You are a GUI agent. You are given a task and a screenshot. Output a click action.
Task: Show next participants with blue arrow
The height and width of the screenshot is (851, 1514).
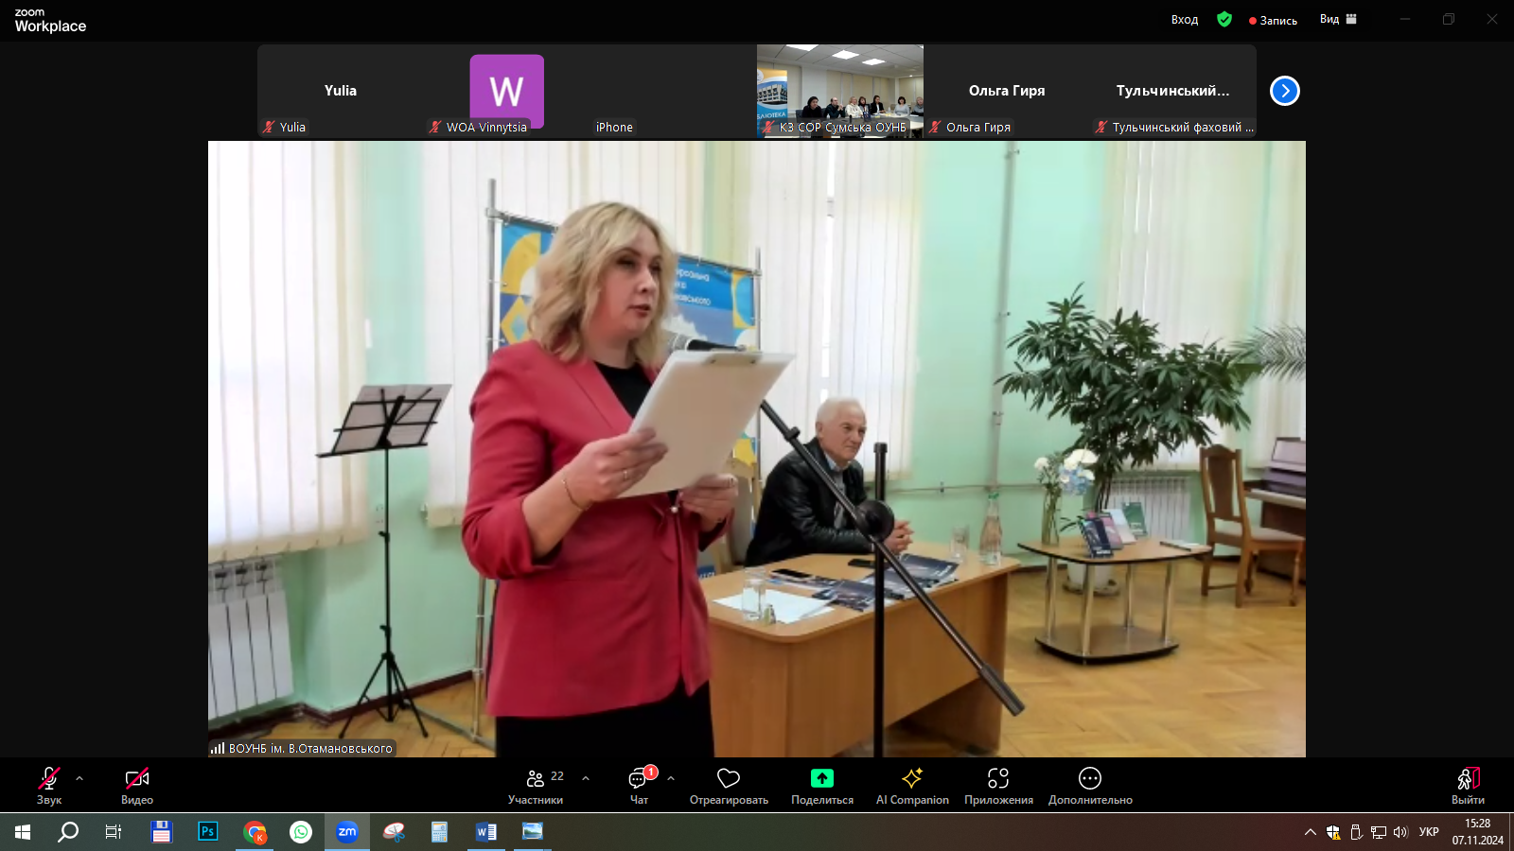[1284, 91]
